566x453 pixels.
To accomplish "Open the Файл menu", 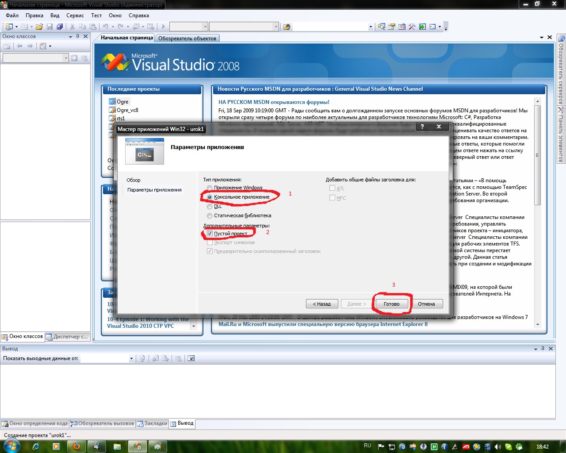I will 12,15.
